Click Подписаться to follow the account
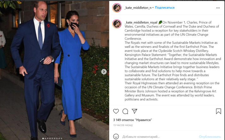This screenshot has height=140, width=225. pos(165,8)
